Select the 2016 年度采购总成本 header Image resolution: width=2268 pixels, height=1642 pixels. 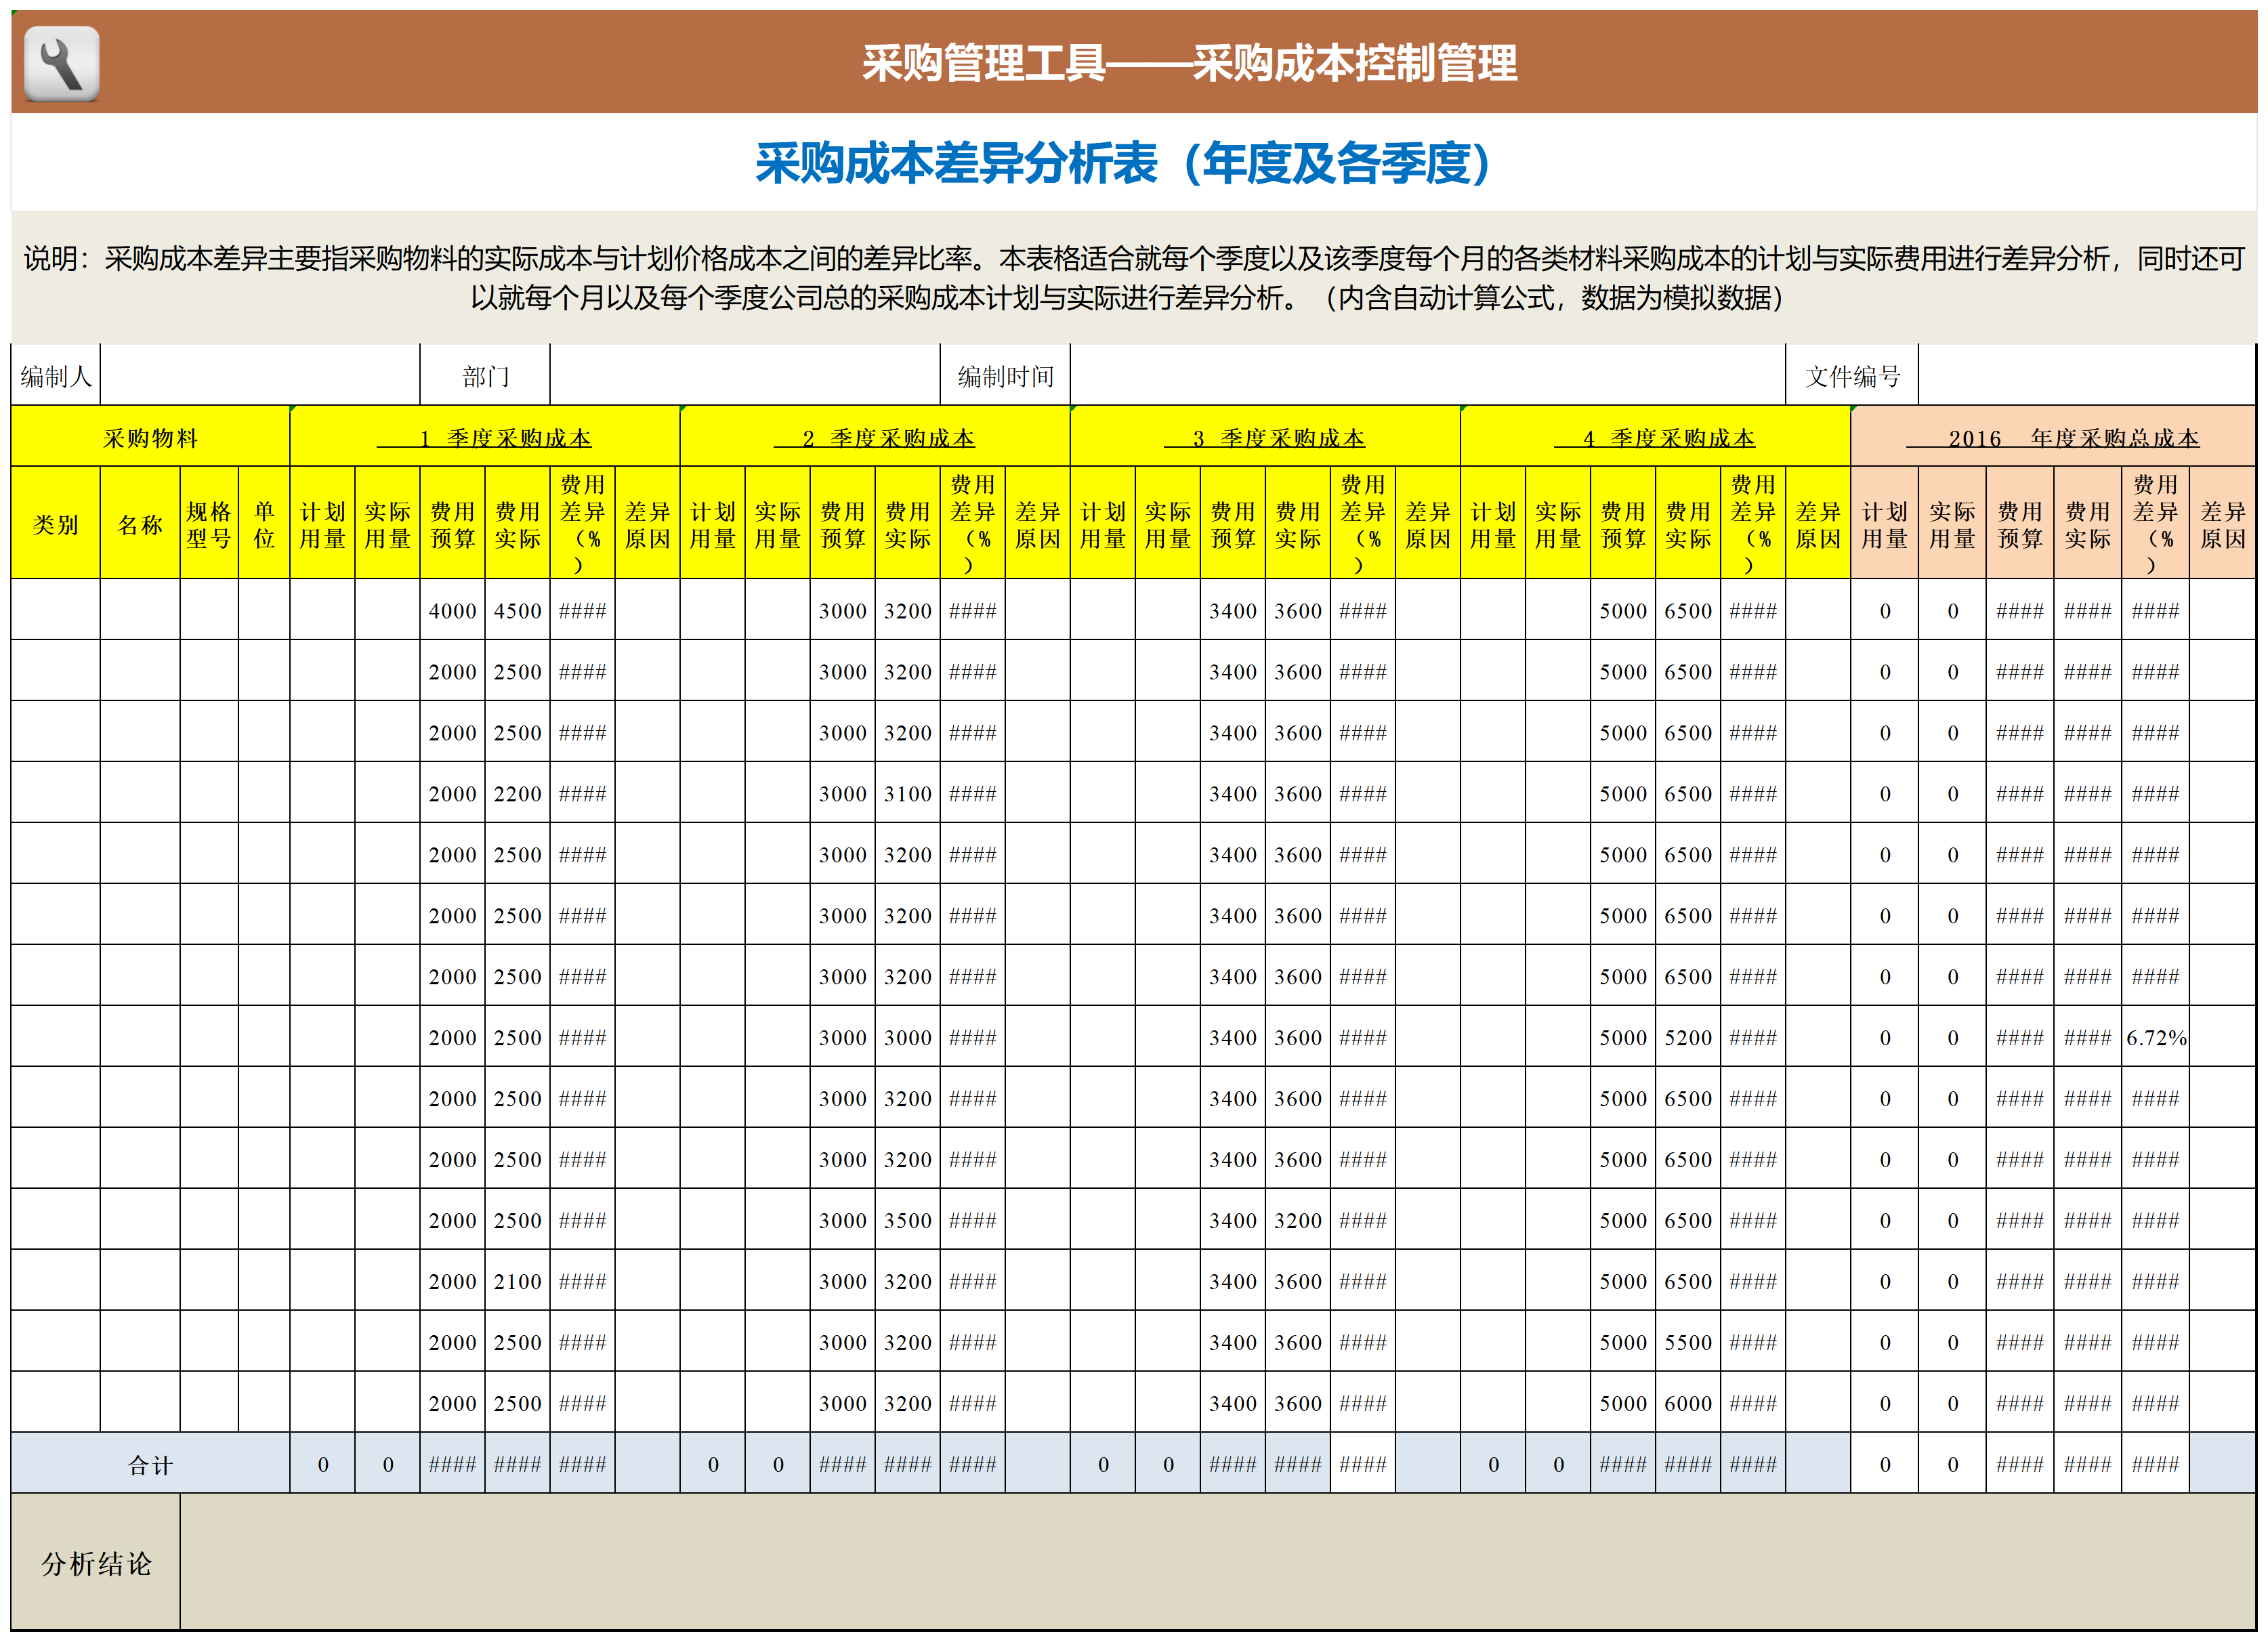click(2053, 437)
